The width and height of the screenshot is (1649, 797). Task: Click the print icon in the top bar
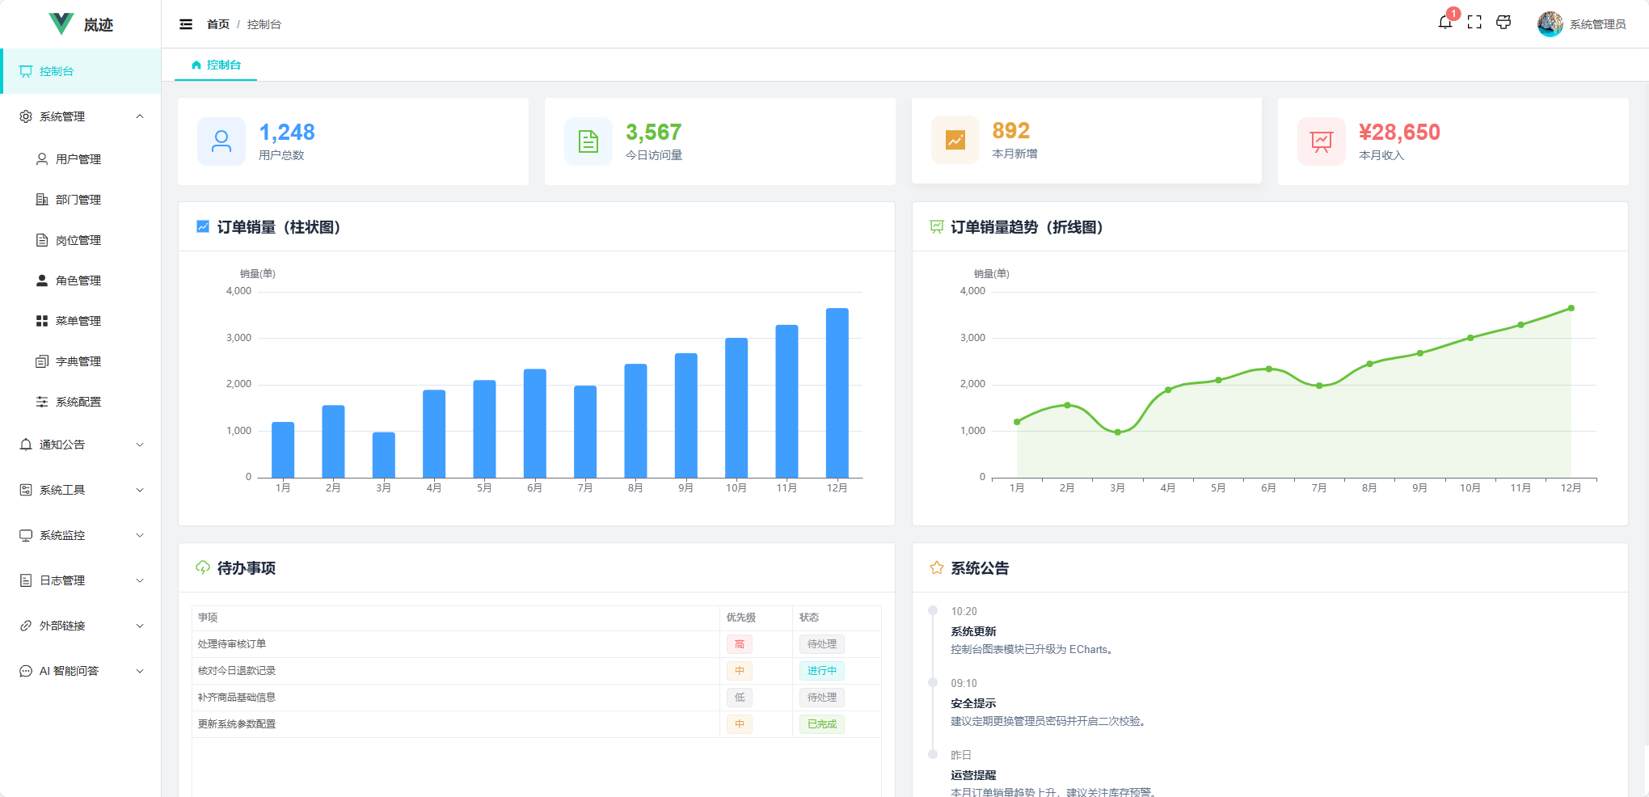[1503, 23]
